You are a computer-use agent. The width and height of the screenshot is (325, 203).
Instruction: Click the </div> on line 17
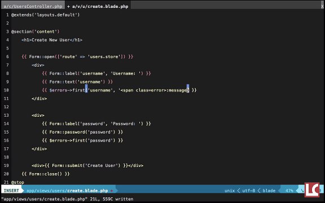coord(39,149)
